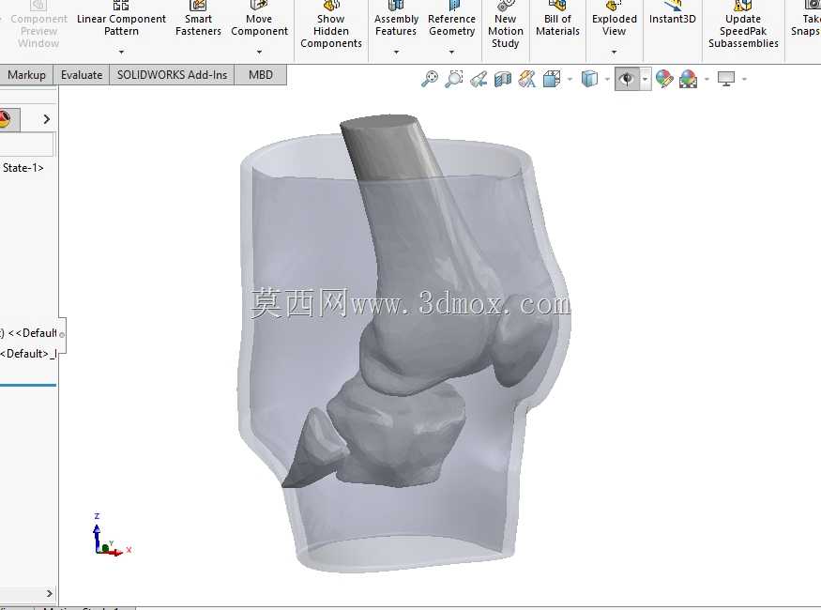821x610 pixels.
Task: Click Apply Scene icon
Action: [x=688, y=79]
